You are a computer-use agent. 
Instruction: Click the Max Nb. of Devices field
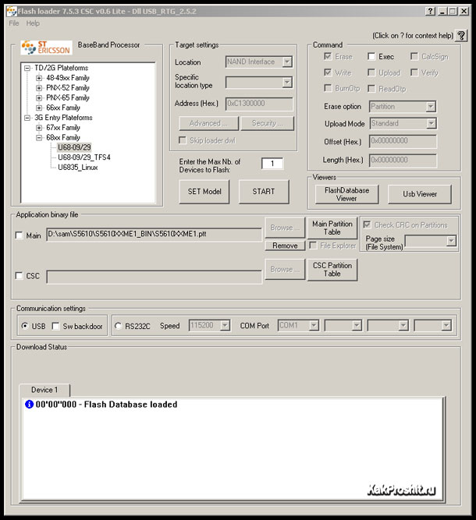tap(272, 164)
